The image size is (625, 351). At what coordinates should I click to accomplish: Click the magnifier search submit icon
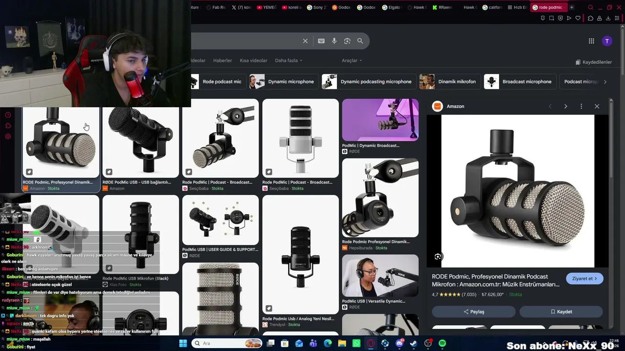click(360, 41)
